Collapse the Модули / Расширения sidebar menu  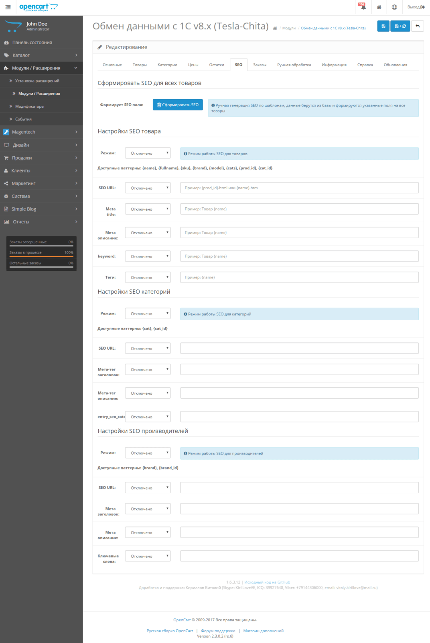tap(41, 68)
